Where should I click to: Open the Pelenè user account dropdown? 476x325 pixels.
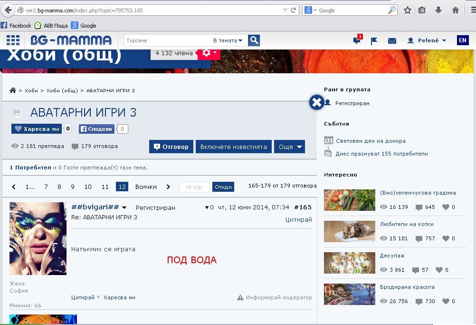point(427,40)
